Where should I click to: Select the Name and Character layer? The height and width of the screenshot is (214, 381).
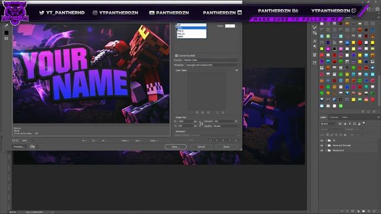[x=342, y=145]
